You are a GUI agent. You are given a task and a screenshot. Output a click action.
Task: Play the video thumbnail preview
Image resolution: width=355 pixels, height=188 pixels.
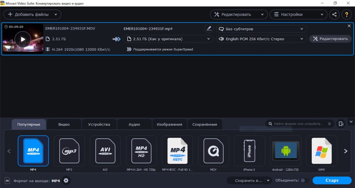tap(22, 39)
